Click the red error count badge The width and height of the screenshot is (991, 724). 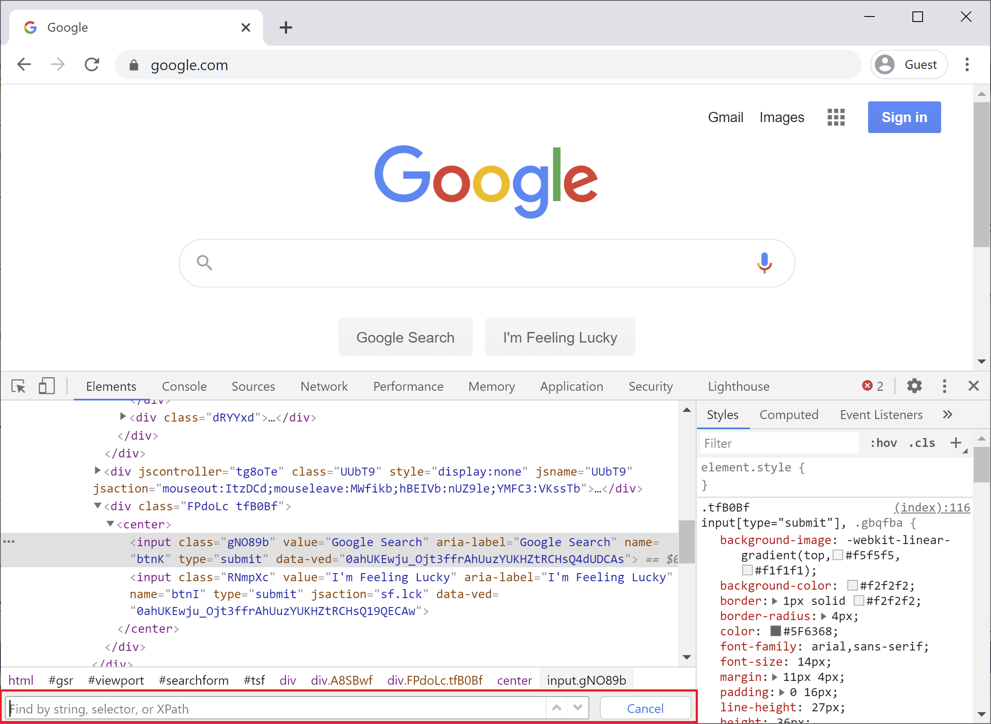point(872,386)
